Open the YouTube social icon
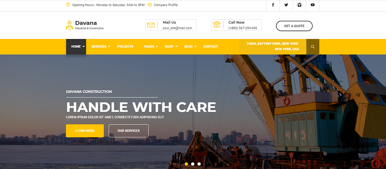386x169 pixels. pyautogui.click(x=312, y=5)
